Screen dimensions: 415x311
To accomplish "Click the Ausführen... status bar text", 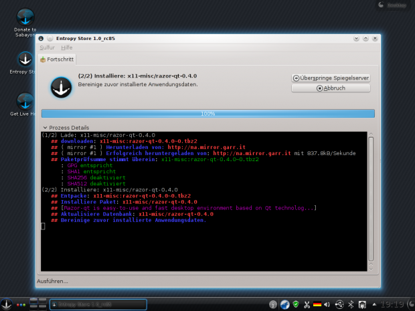I will pos(52,282).
